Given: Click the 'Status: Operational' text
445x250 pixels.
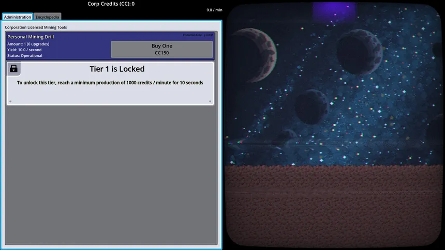Looking at the screenshot, I should (25, 56).
